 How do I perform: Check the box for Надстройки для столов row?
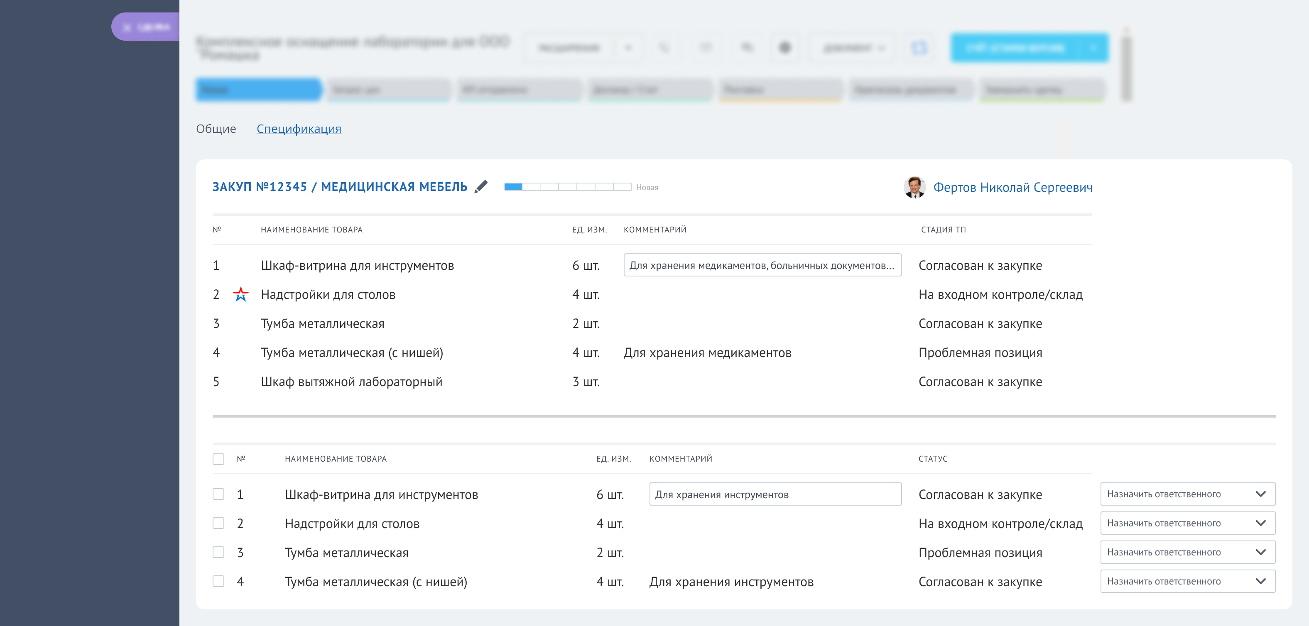pos(218,523)
